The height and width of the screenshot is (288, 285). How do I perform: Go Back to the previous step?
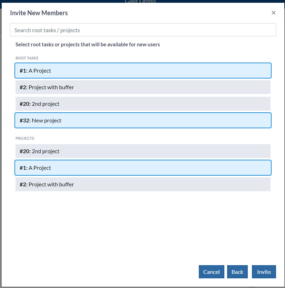(237, 272)
